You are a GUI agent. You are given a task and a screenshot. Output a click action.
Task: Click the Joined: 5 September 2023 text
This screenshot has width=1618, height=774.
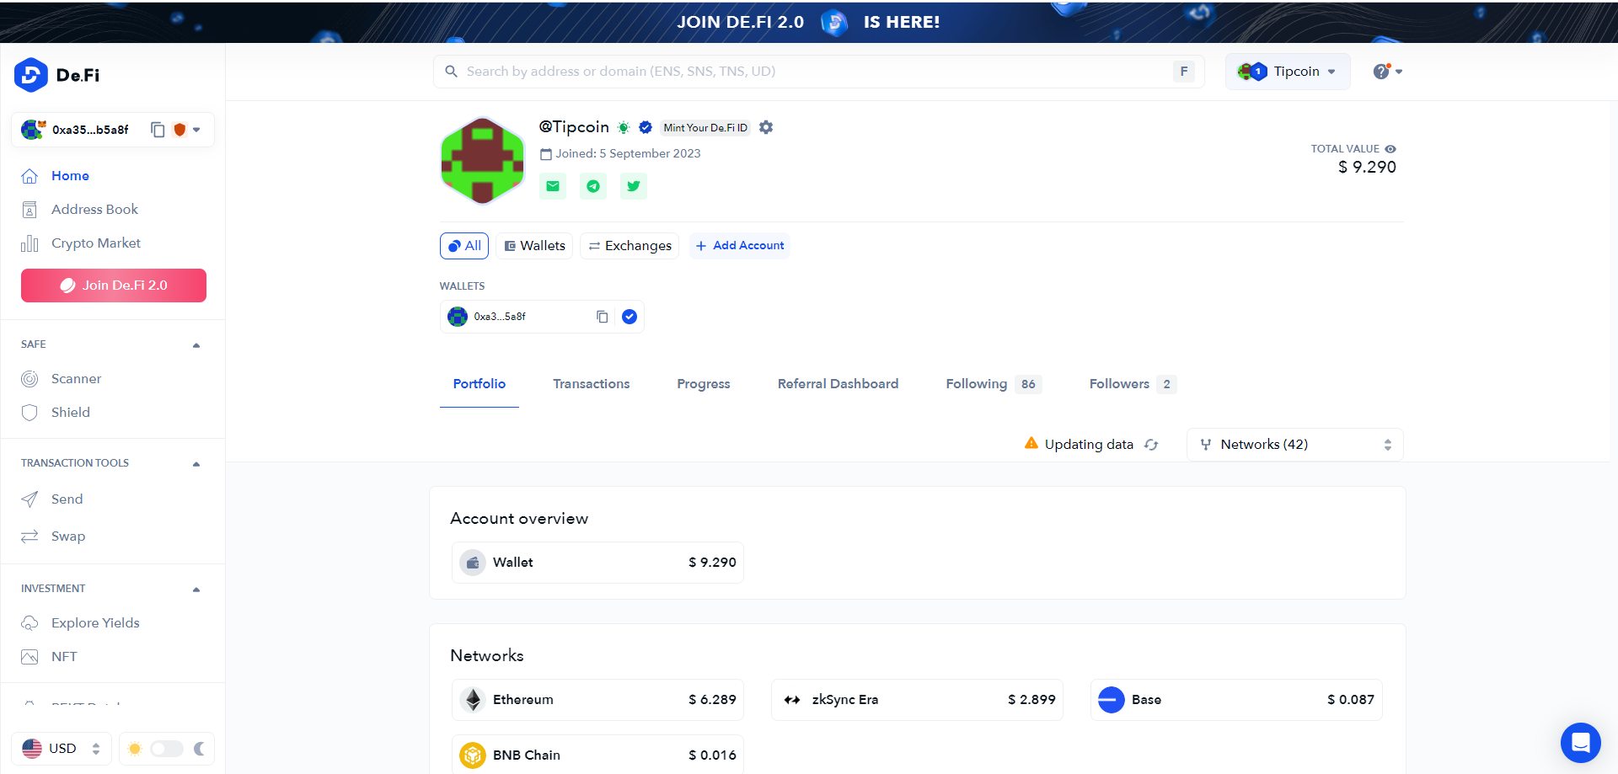628,154
